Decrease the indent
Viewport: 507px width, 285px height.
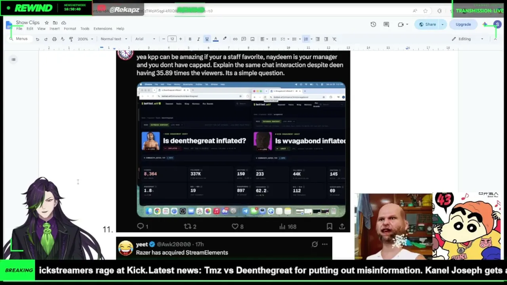click(x=318, y=39)
